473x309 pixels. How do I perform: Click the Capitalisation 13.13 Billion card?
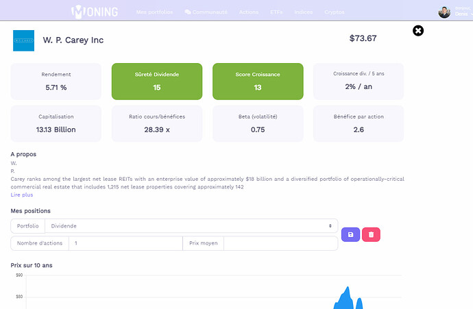[x=56, y=123]
